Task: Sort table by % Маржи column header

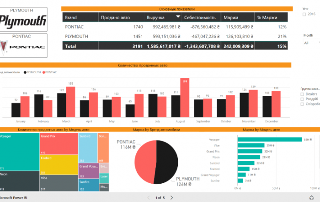Action: pos(271,17)
